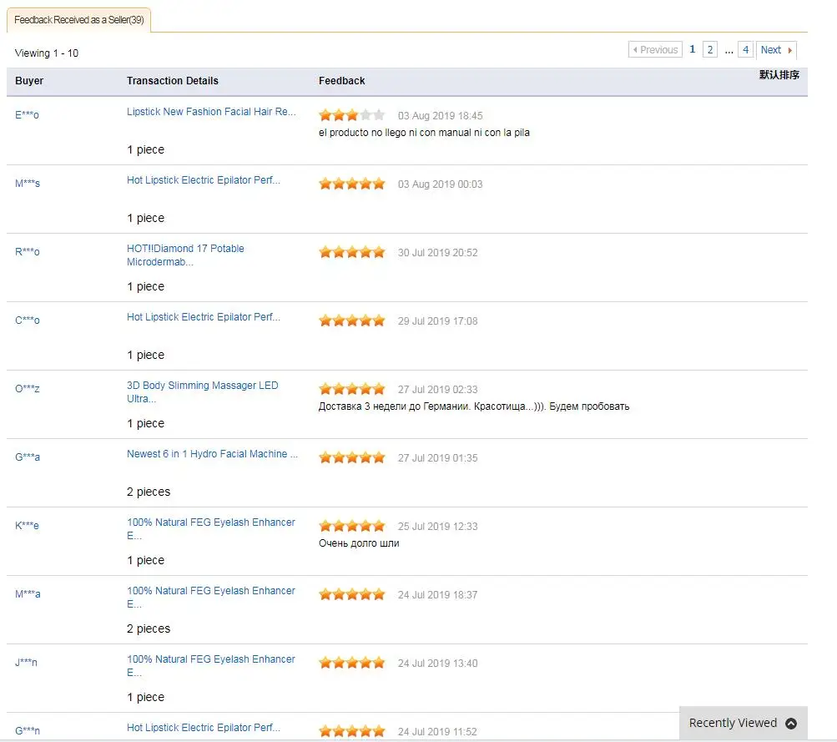The height and width of the screenshot is (742, 837).
Task: Open C***o's Hot Lipstick Electric Epilator product
Action: (204, 316)
